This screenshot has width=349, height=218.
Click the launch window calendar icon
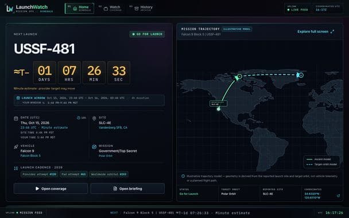[x=18, y=98]
